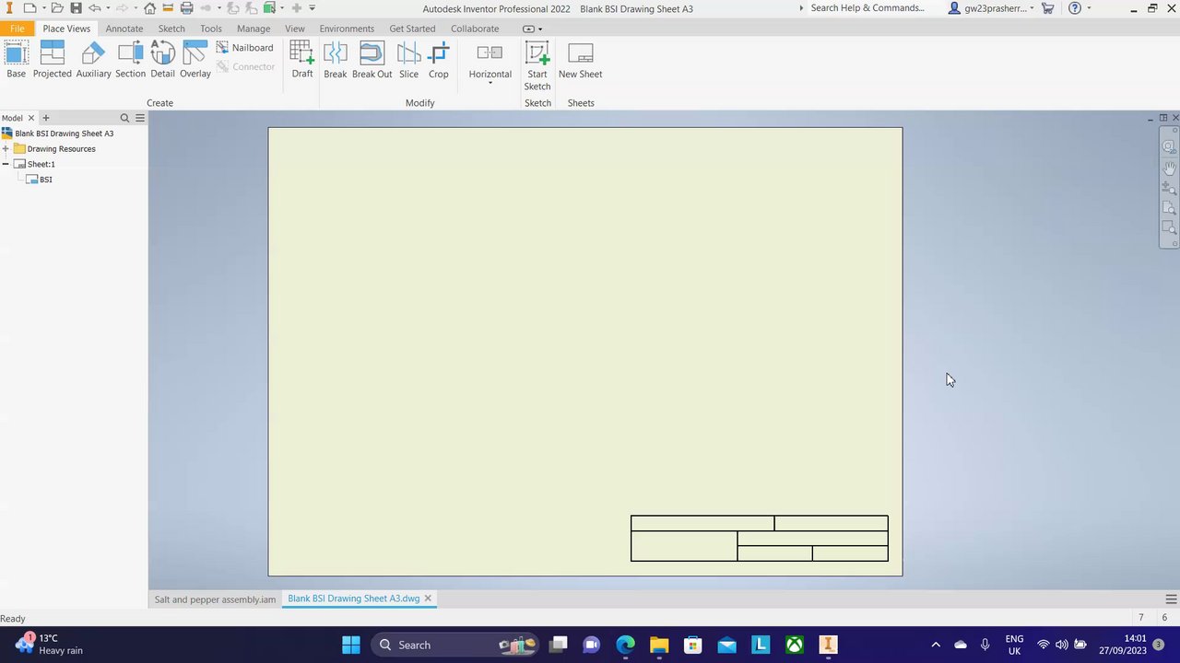Expand the Drawing Resources folder

[x=6, y=149]
